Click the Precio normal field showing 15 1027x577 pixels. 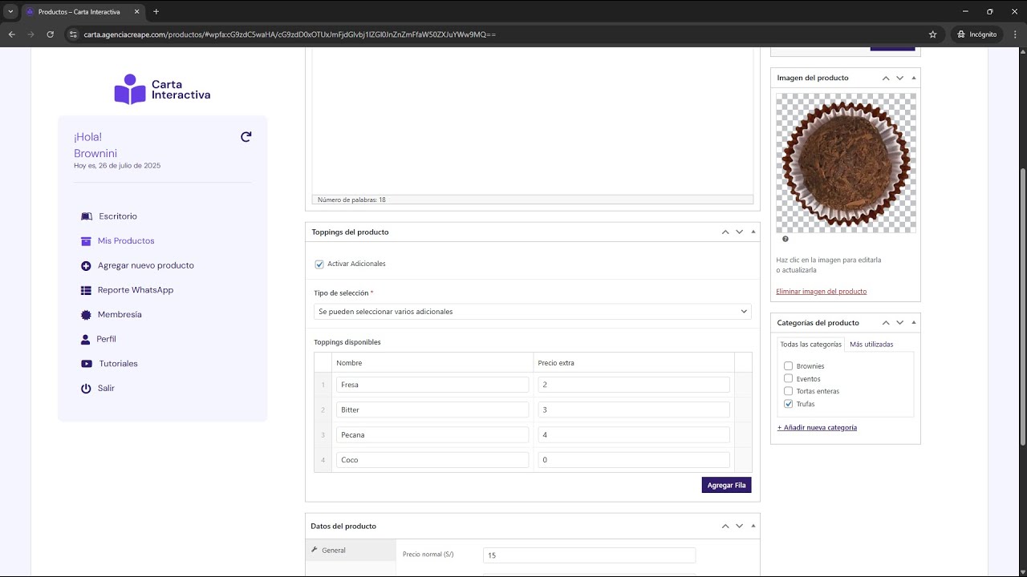(589, 555)
